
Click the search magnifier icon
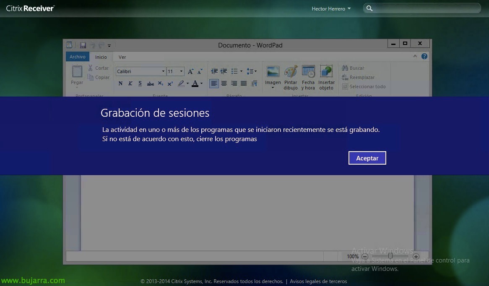coord(369,8)
